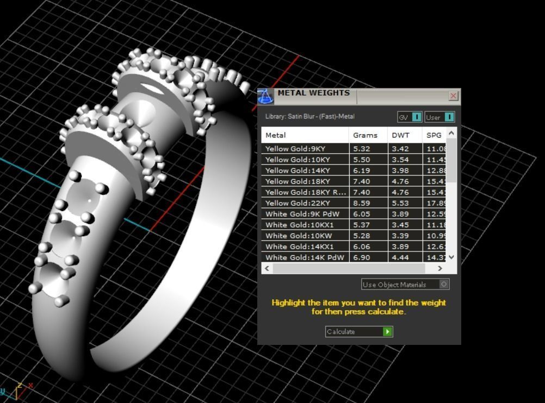Select the Yellow Gold:10KY row
This screenshot has height=403, width=545.
click(x=354, y=160)
